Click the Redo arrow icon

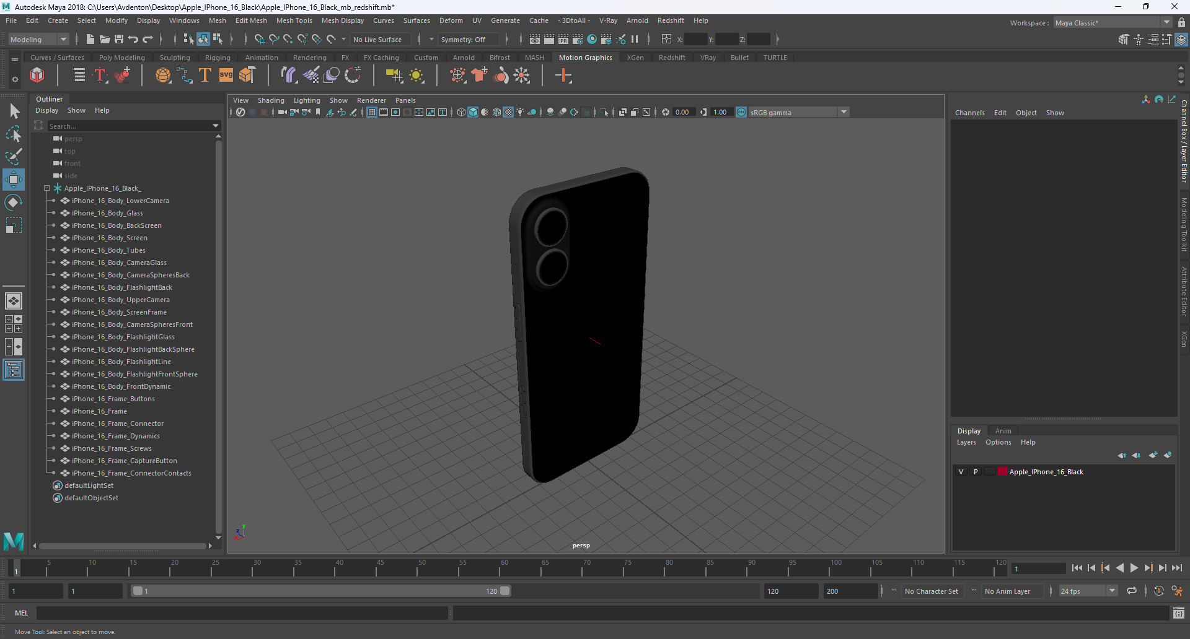tap(148, 39)
